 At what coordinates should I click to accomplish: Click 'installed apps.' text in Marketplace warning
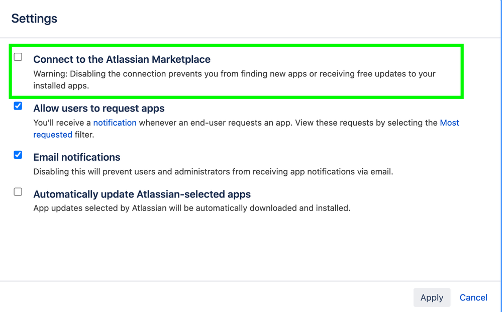(61, 86)
